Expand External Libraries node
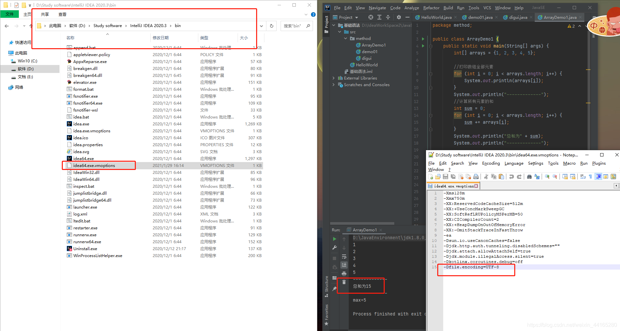Image resolution: width=620 pixels, height=331 pixels. pos(333,78)
